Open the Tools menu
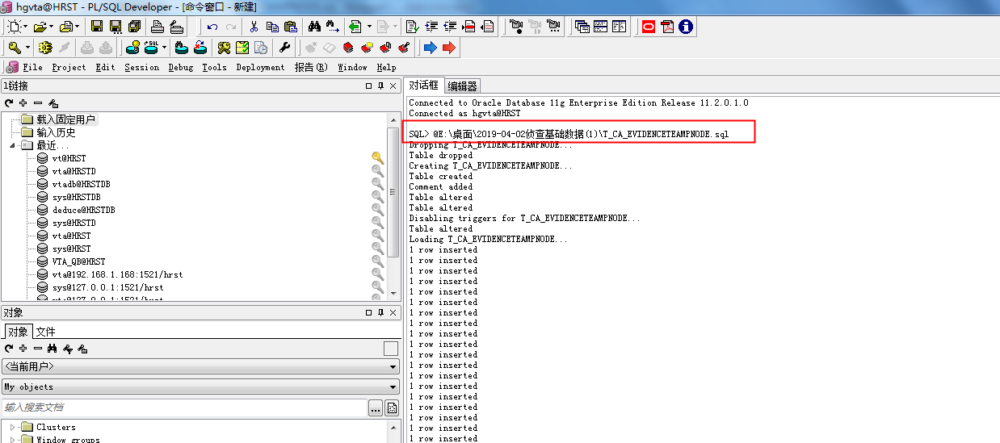Image resolution: width=1000 pixels, height=443 pixels. pyautogui.click(x=214, y=67)
